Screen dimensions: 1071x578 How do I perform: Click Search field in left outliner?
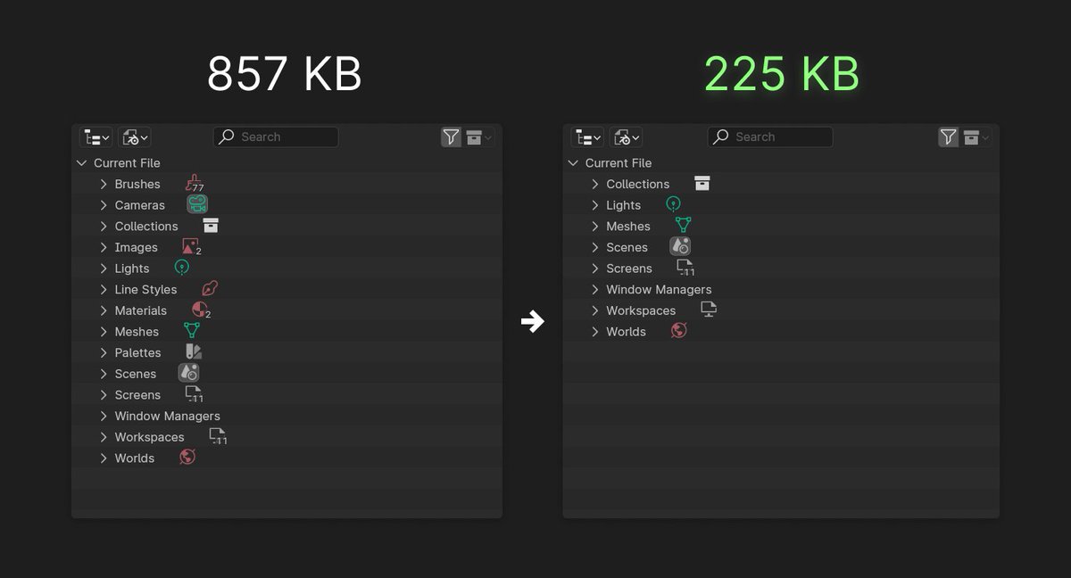276,136
